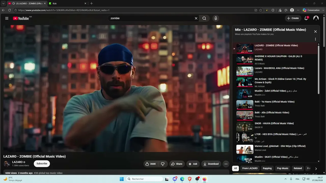Play Lazaro - MAHBOUL ANA from the mix
326x183 pixels.
pos(275,71)
